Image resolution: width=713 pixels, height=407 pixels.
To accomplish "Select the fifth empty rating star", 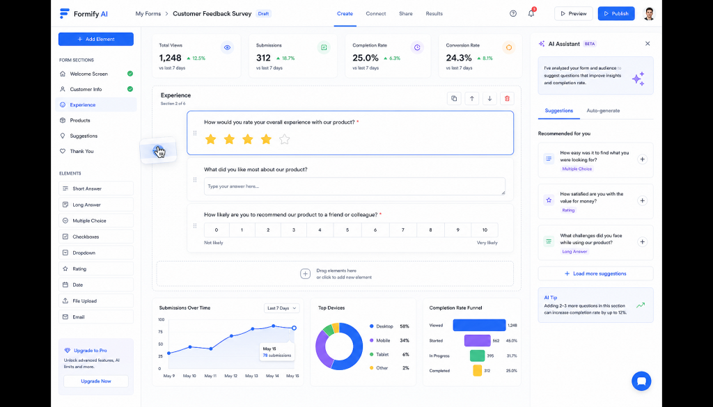I will (284, 139).
